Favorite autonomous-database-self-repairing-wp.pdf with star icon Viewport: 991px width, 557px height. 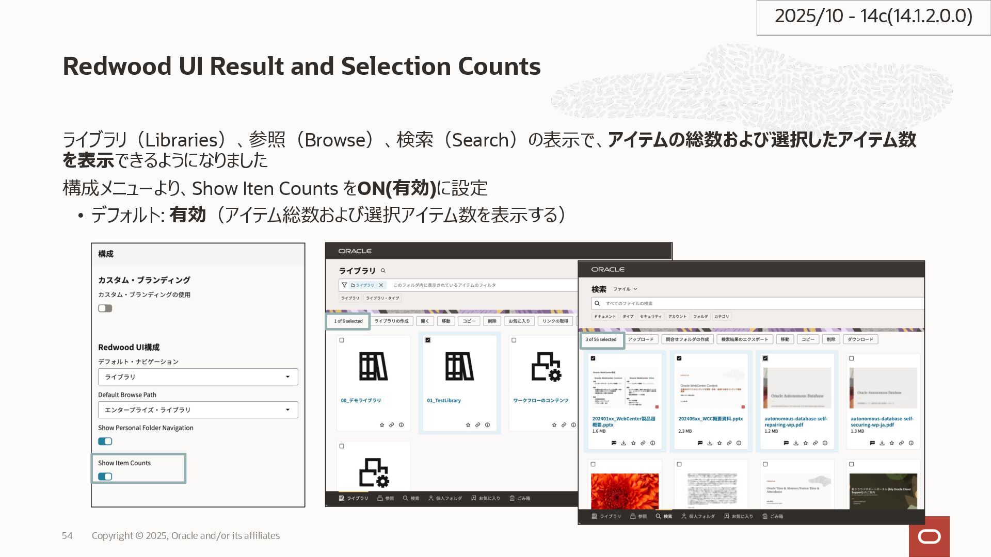(806, 443)
